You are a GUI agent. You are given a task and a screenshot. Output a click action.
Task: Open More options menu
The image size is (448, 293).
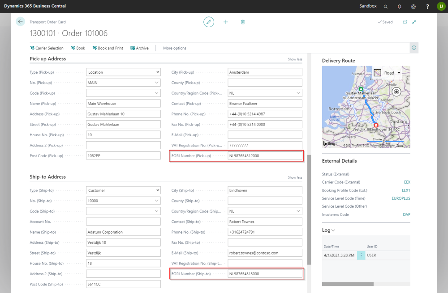pyautogui.click(x=175, y=48)
